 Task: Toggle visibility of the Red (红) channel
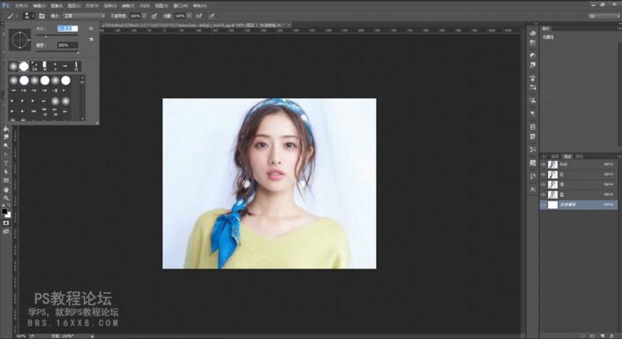[x=543, y=175]
